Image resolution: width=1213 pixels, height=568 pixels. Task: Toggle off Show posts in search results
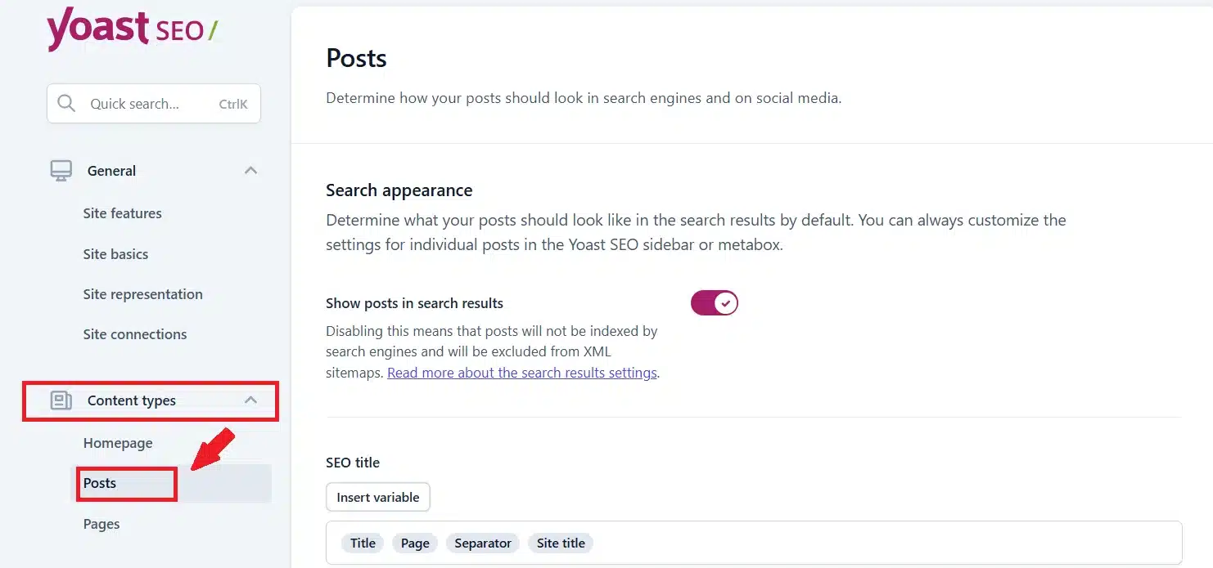tap(714, 302)
